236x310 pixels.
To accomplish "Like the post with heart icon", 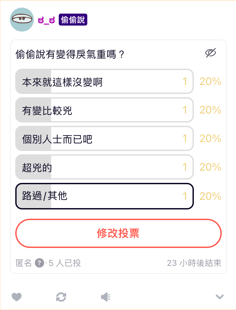I will tap(17, 297).
